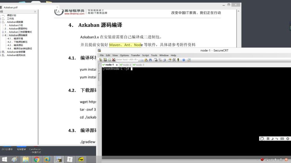The width and height of the screenshot is (291, 163).
Task: Open SecureCRT Help question mark icon
Action: pyautogui.click(x=184, y=60)
